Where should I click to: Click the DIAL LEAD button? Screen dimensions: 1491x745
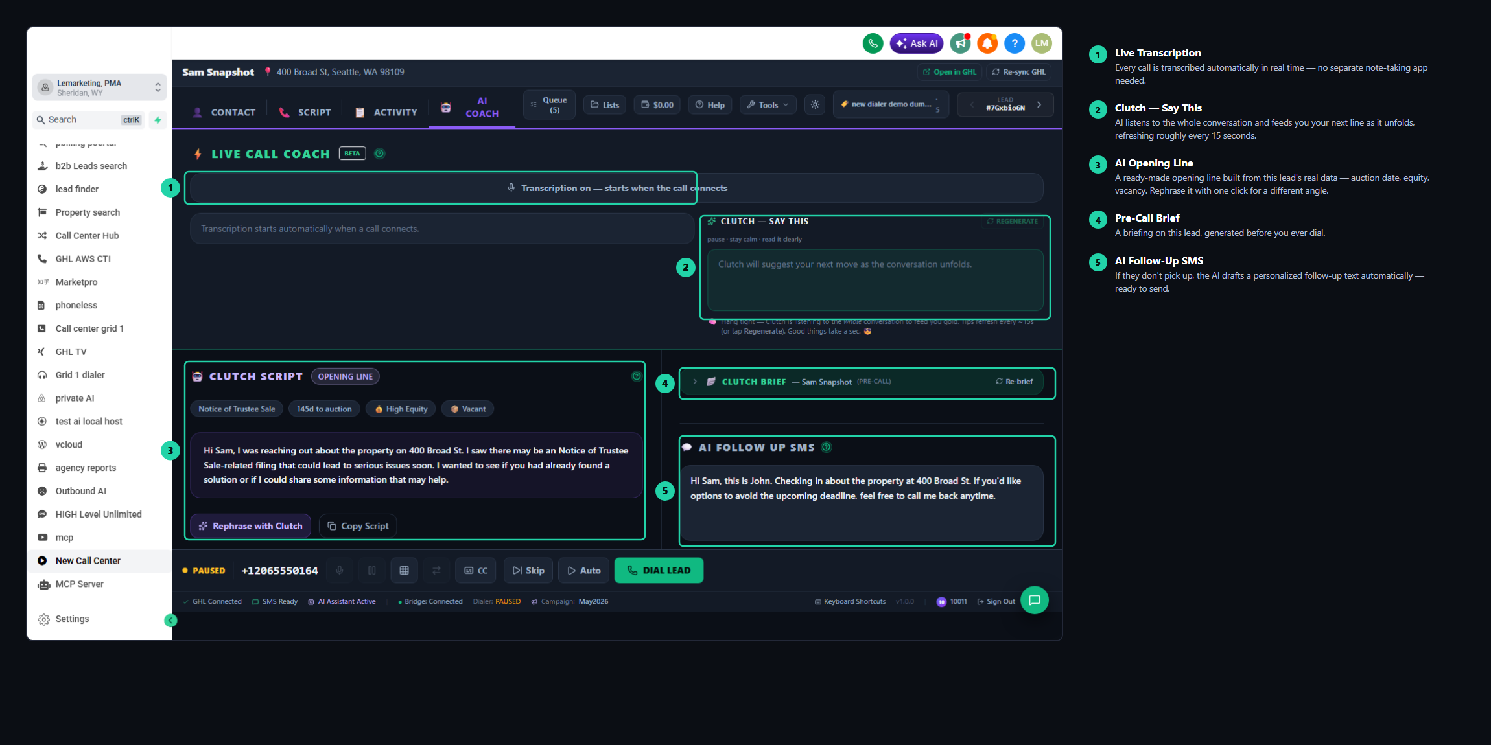pyautogui.click(x=659, y=571)
